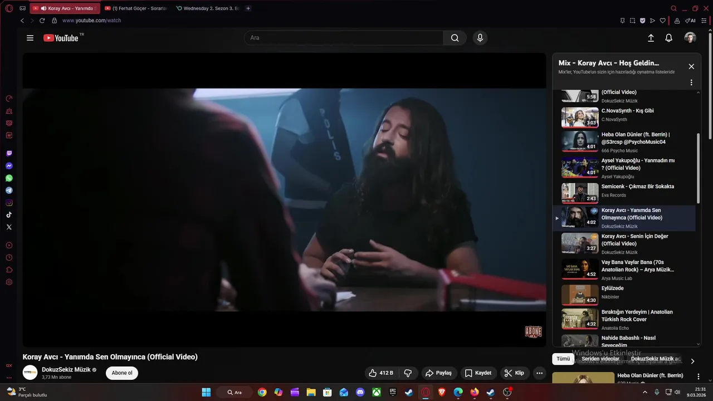The width and height of the screenshot is (713, 401).
Task: Open Opera sidebar settings gear
Action: pos(9,282)
